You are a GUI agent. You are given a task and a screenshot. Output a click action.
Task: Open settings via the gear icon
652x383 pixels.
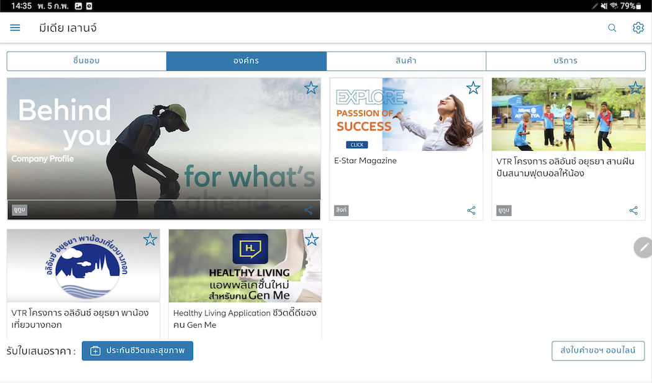tap(638, 28)
